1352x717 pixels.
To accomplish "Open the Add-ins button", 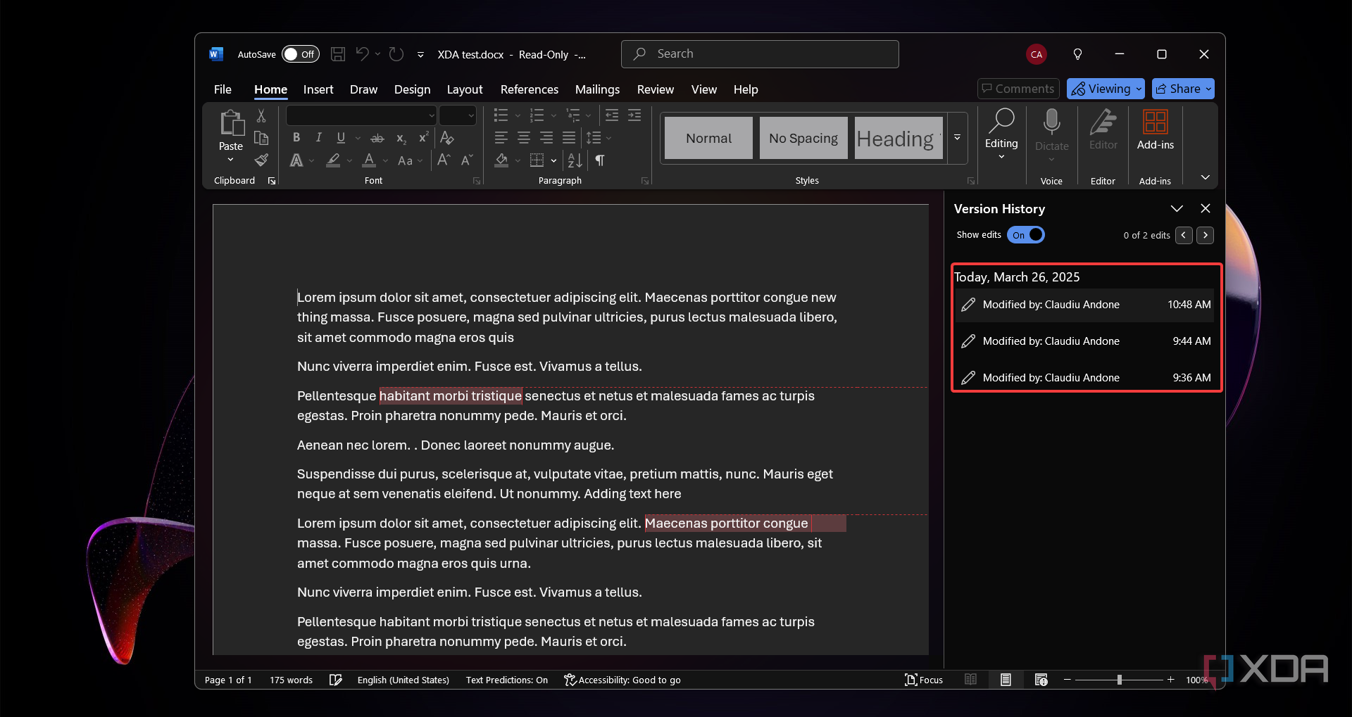I will point(1155,130).
